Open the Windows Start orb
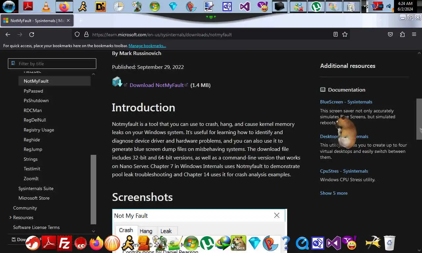422x253 pixels. 9,6
